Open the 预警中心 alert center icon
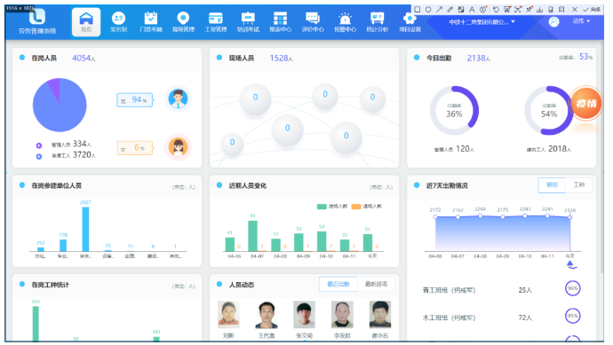The height and width of the screenshot is (345, 613). (x=345, y=22)
